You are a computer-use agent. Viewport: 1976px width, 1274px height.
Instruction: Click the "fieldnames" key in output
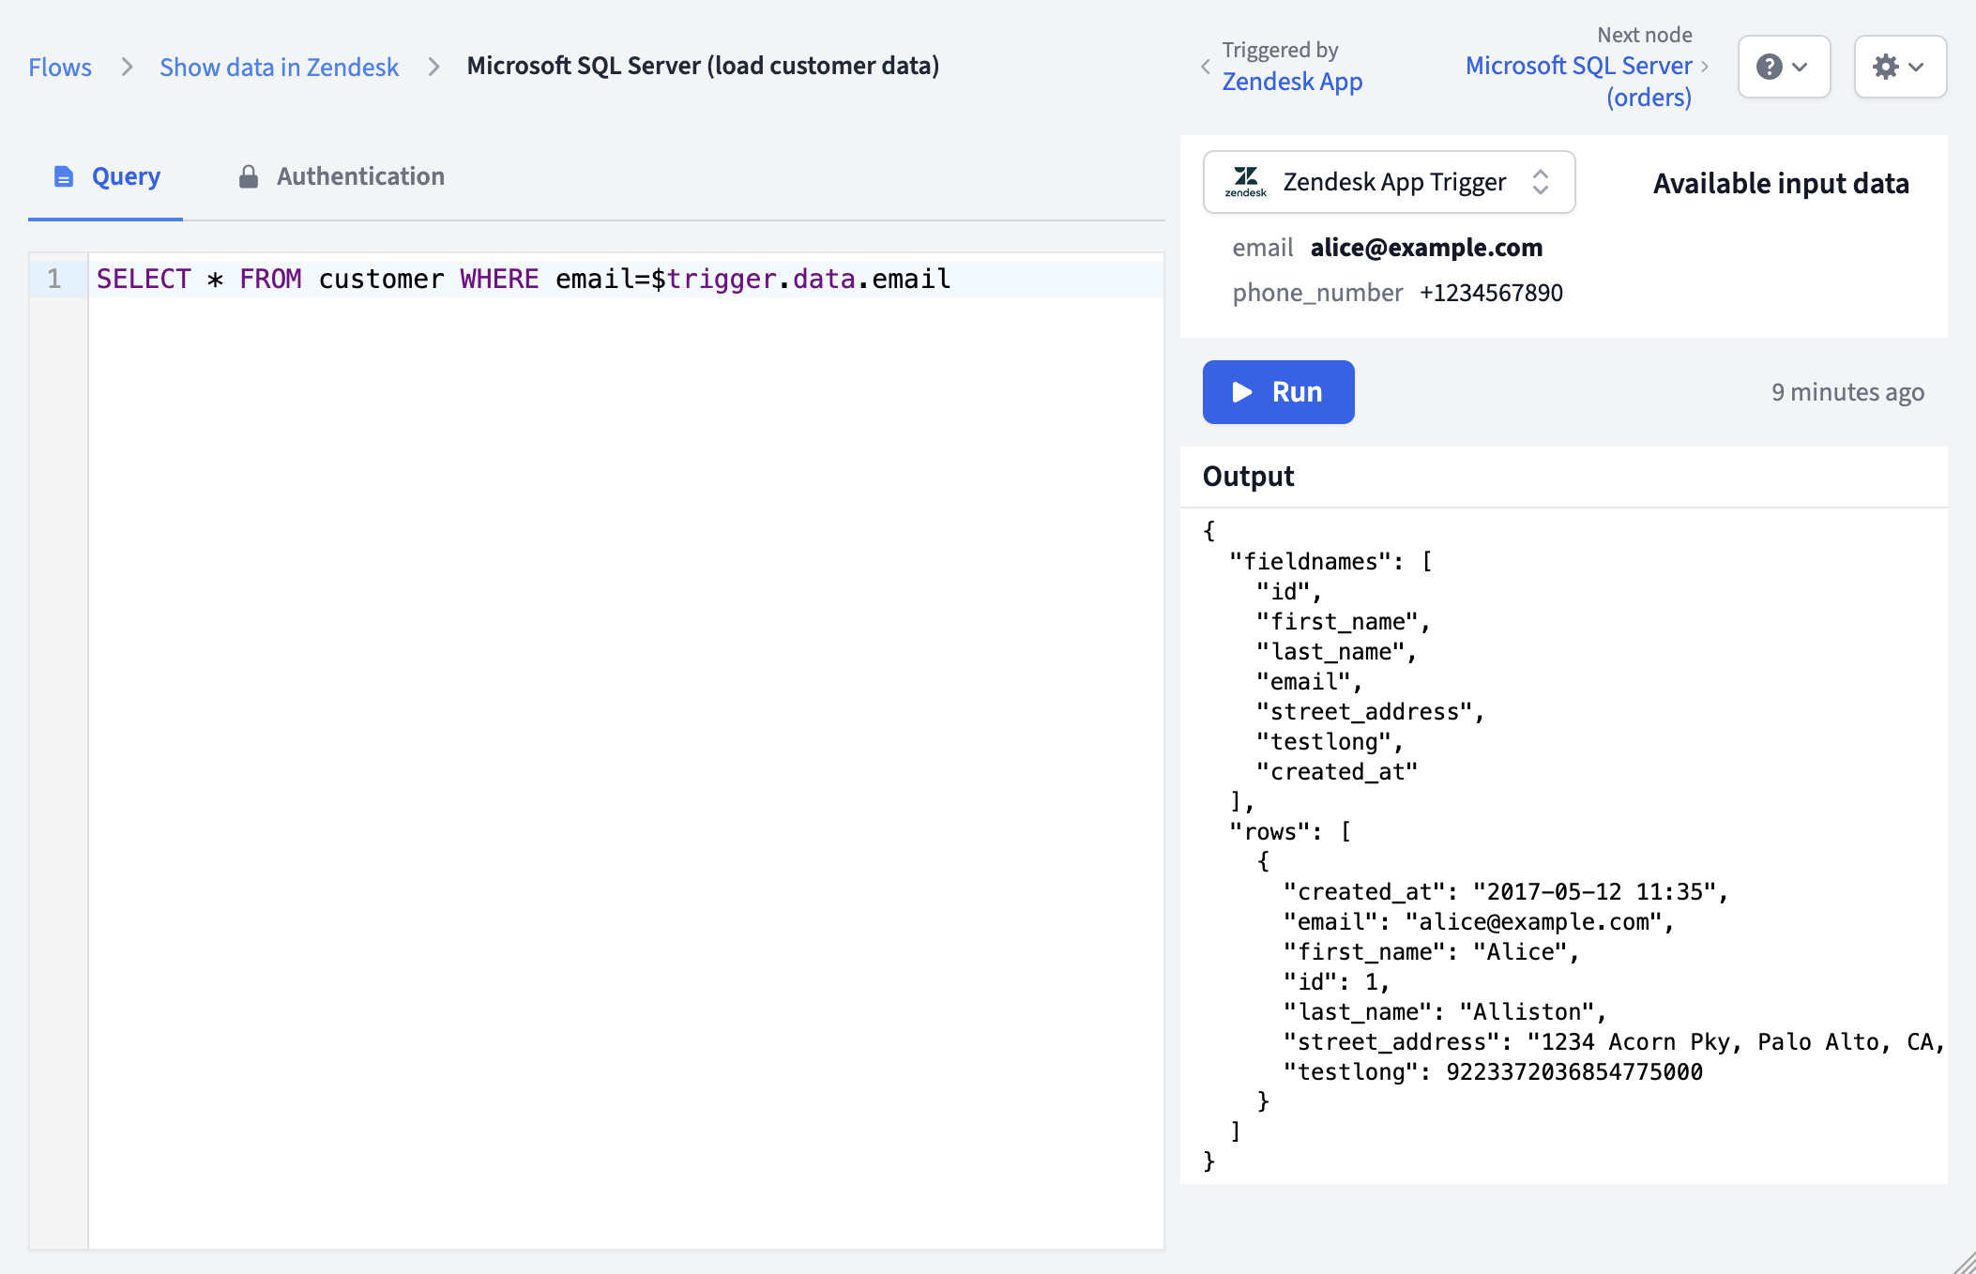coord(1311,561)
